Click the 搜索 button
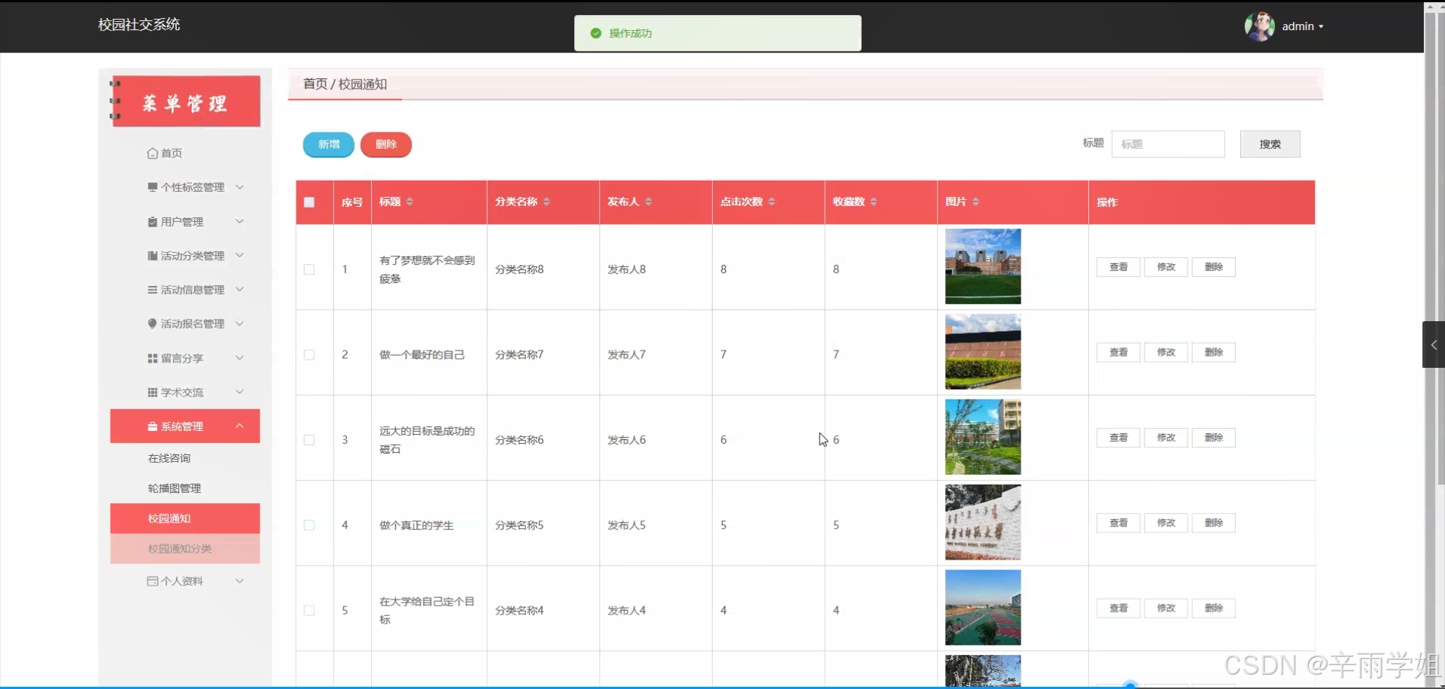Viewport: 1445px width, 689px height. pyautogui.click(x=1270, y=144)
